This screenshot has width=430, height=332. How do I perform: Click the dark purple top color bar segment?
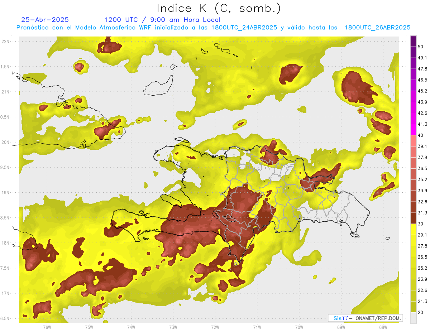(x=413, y=42)
